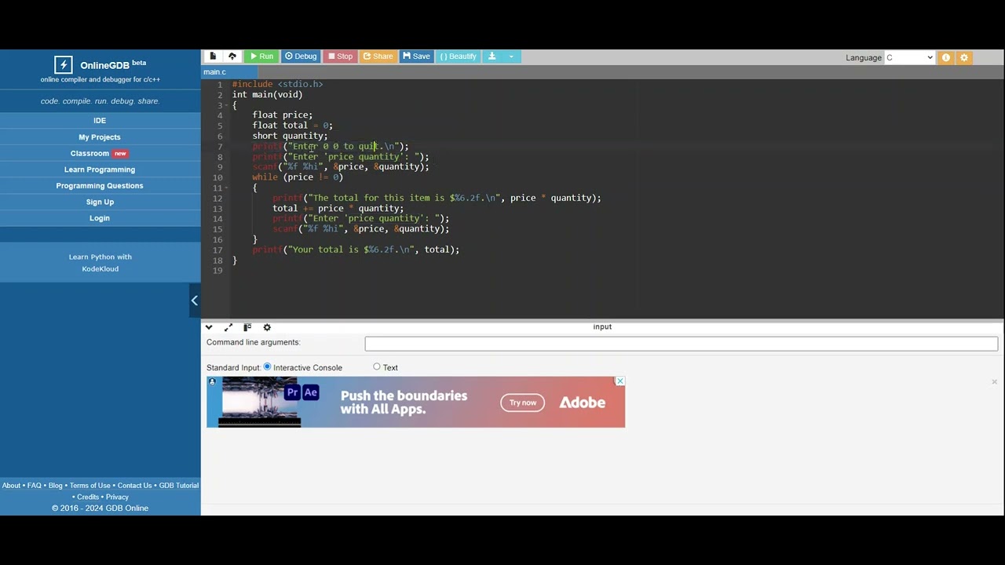This screenshot has width=1005, height=565.
Task: Click code line 'float price;'
Action: tap(283, 115)
